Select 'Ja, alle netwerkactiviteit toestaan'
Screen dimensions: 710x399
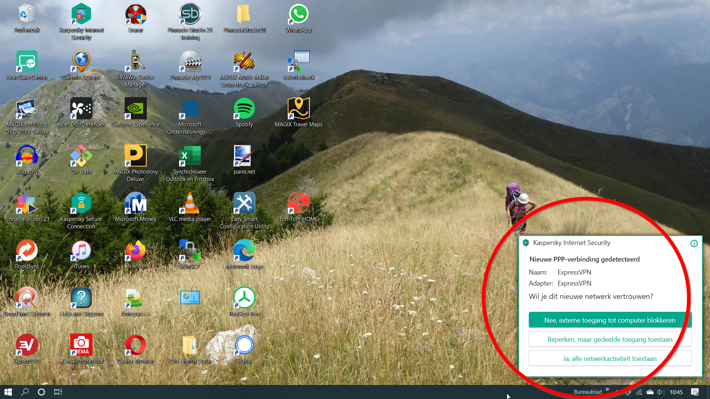click(x=610, y=358)
